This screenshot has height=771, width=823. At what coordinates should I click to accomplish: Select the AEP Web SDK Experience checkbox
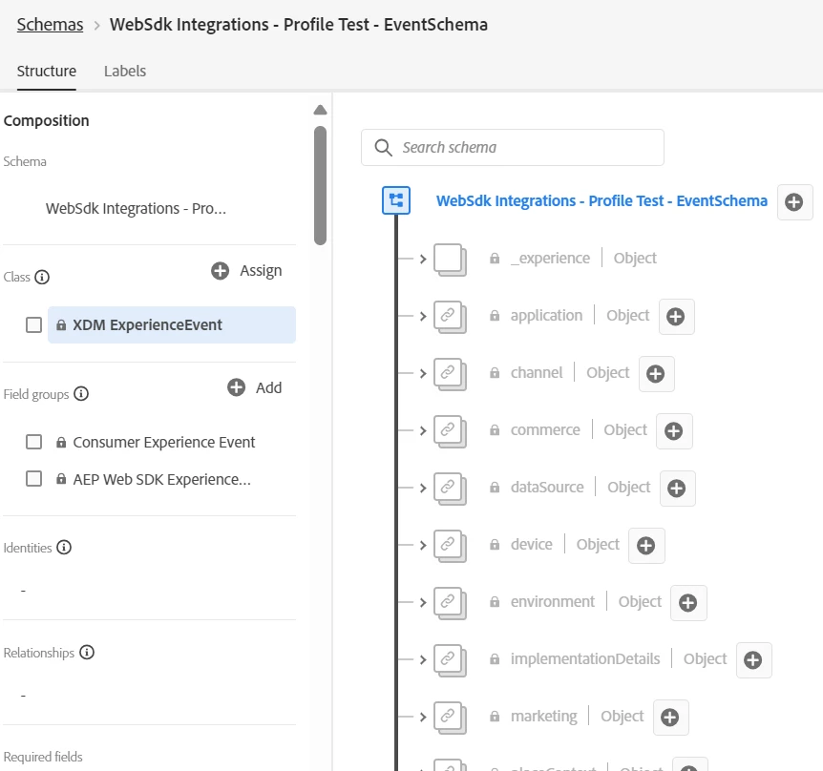coord(34,480)
